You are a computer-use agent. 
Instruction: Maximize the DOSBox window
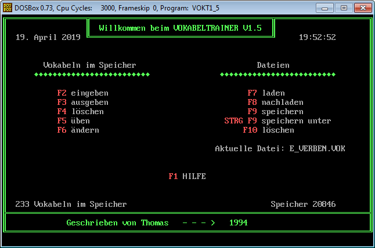[344, 8]
